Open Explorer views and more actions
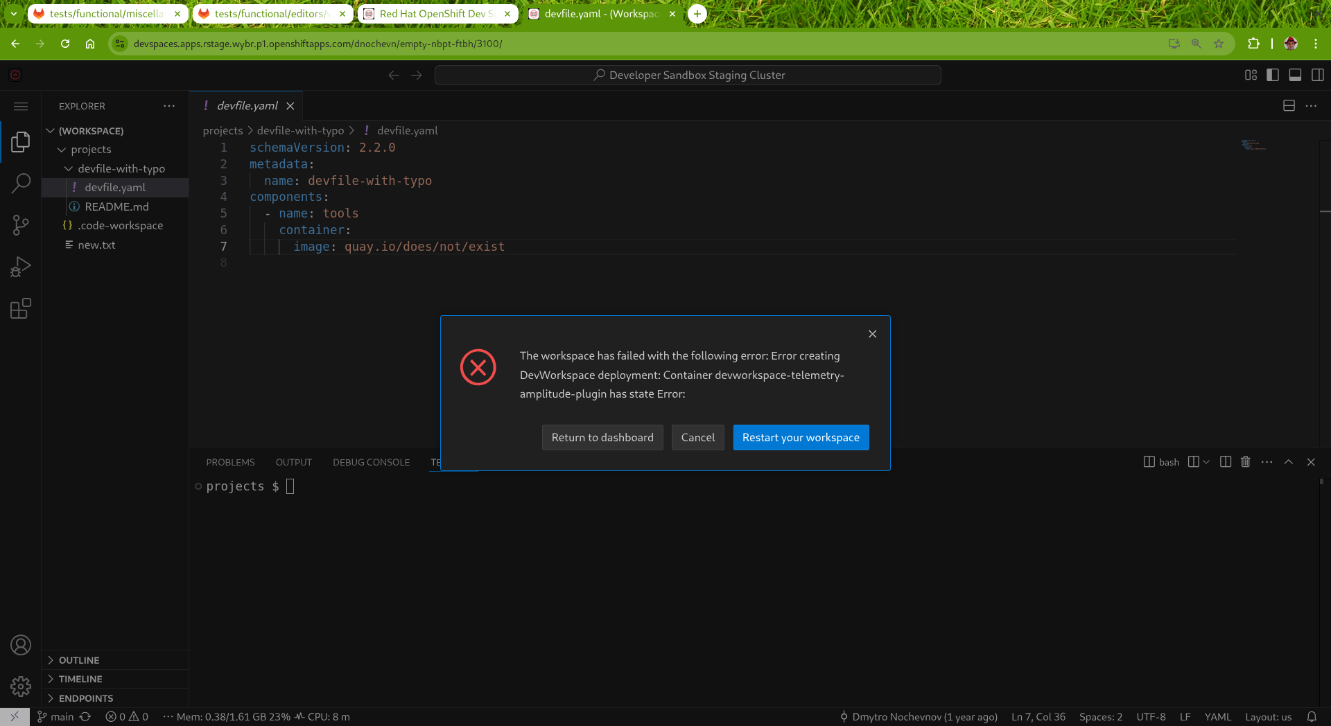 (x=169, y=106)
